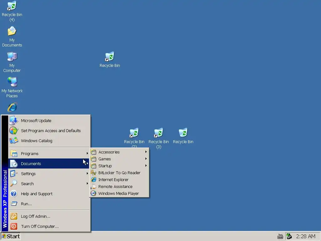Click the Help and Support question mark icon
The width and height of the screenshot is (321, 241).
coord(14,194)
